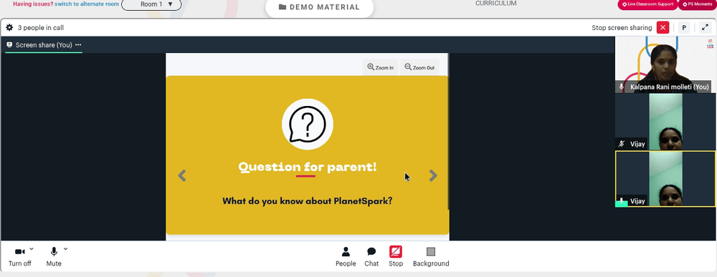Select Kalpana Rani molleti video tile
This screenshot has width=717, height=277.
tap(665, 65)
